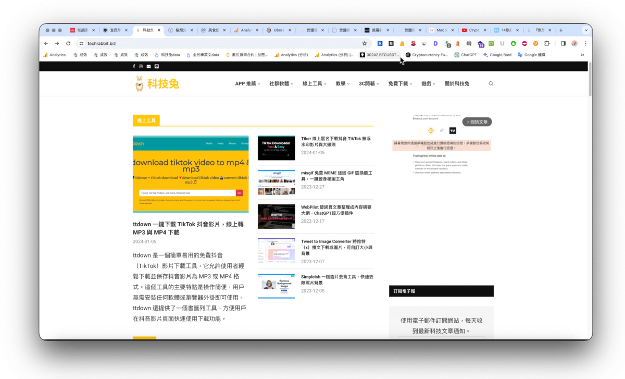This screenshot has height=379, width=625.
Task: Click the address bar showing techrabbit.biz
Action: pos(208,43)
